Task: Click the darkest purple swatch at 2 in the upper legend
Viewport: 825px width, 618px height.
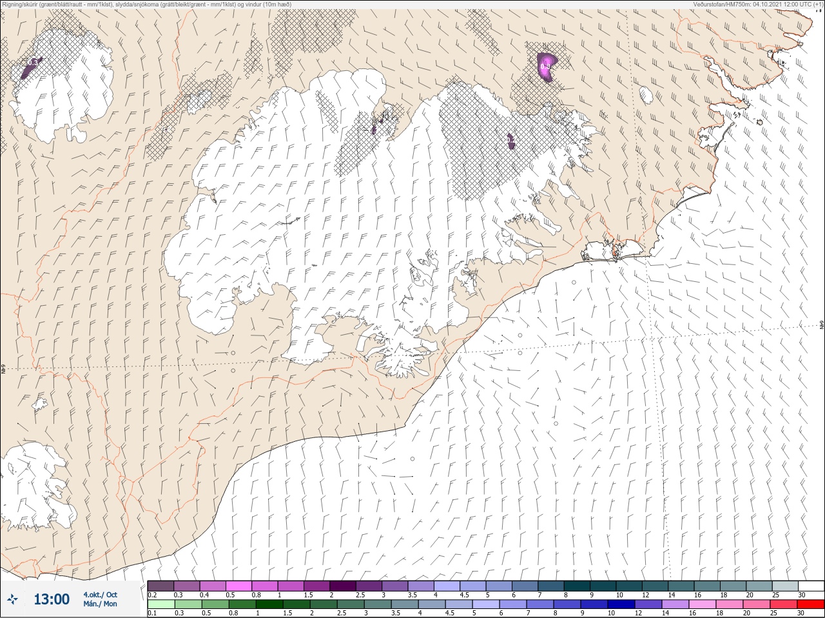Action: tap(343, 586)
